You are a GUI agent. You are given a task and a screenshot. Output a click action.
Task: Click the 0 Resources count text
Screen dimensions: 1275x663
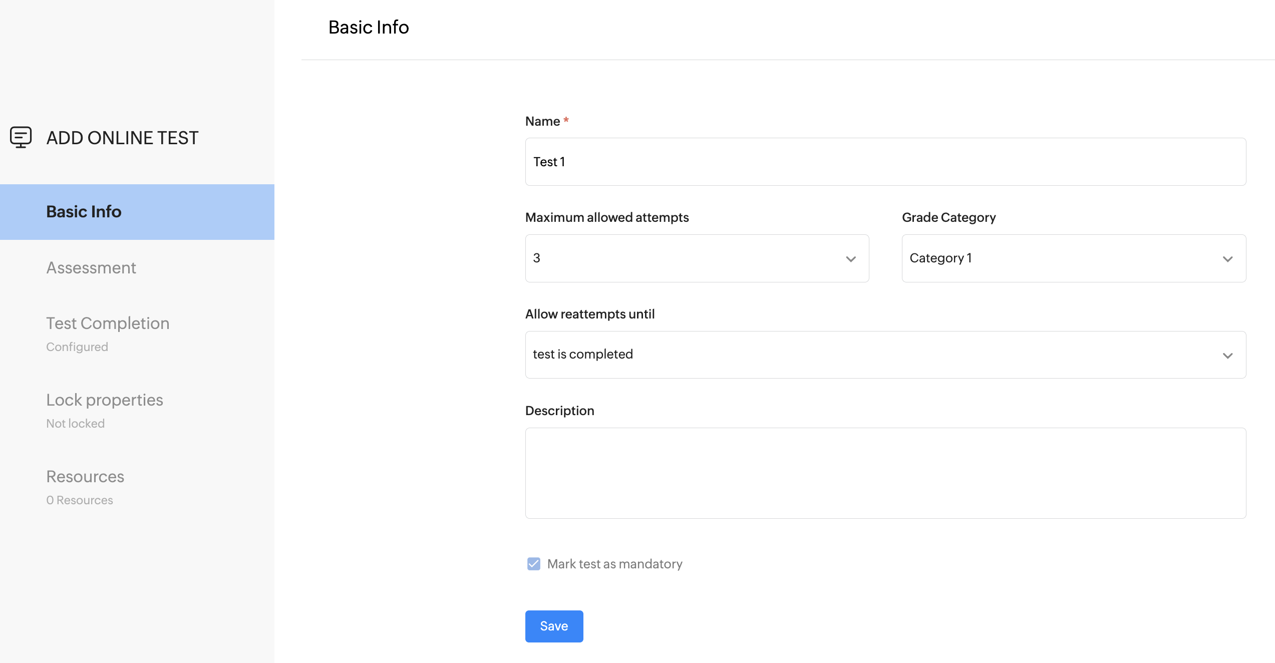80,500
